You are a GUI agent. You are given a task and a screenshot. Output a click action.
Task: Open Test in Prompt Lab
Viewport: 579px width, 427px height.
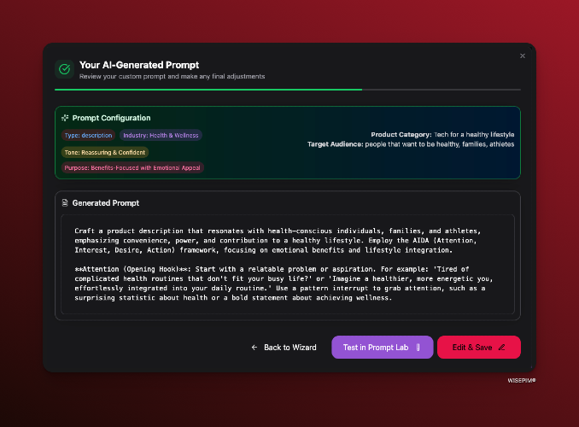[x=383, y=348]
